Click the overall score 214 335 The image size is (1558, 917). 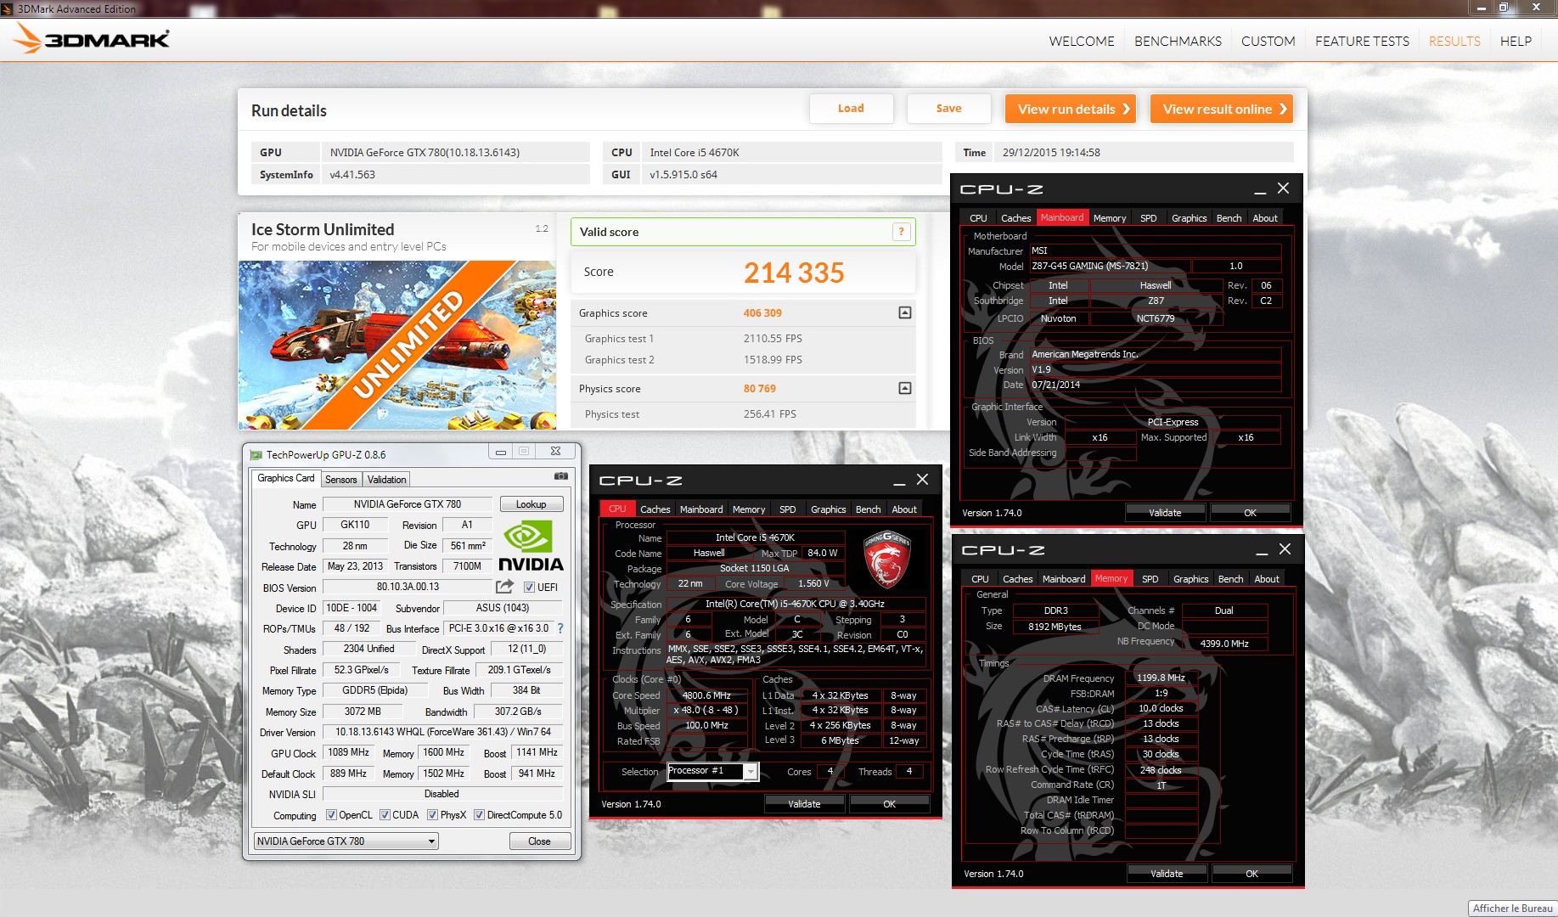point(794,273)
